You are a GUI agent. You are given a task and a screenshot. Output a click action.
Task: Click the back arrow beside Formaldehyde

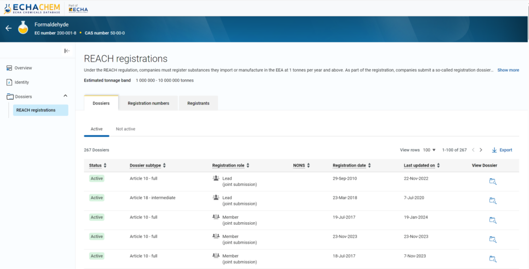coord(8,28)
